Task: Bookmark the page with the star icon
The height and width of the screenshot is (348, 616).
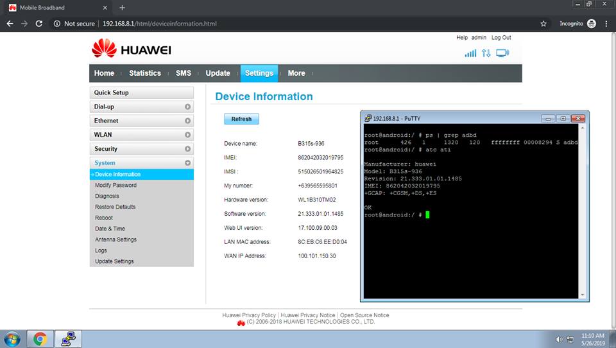Action: [543, 24]
